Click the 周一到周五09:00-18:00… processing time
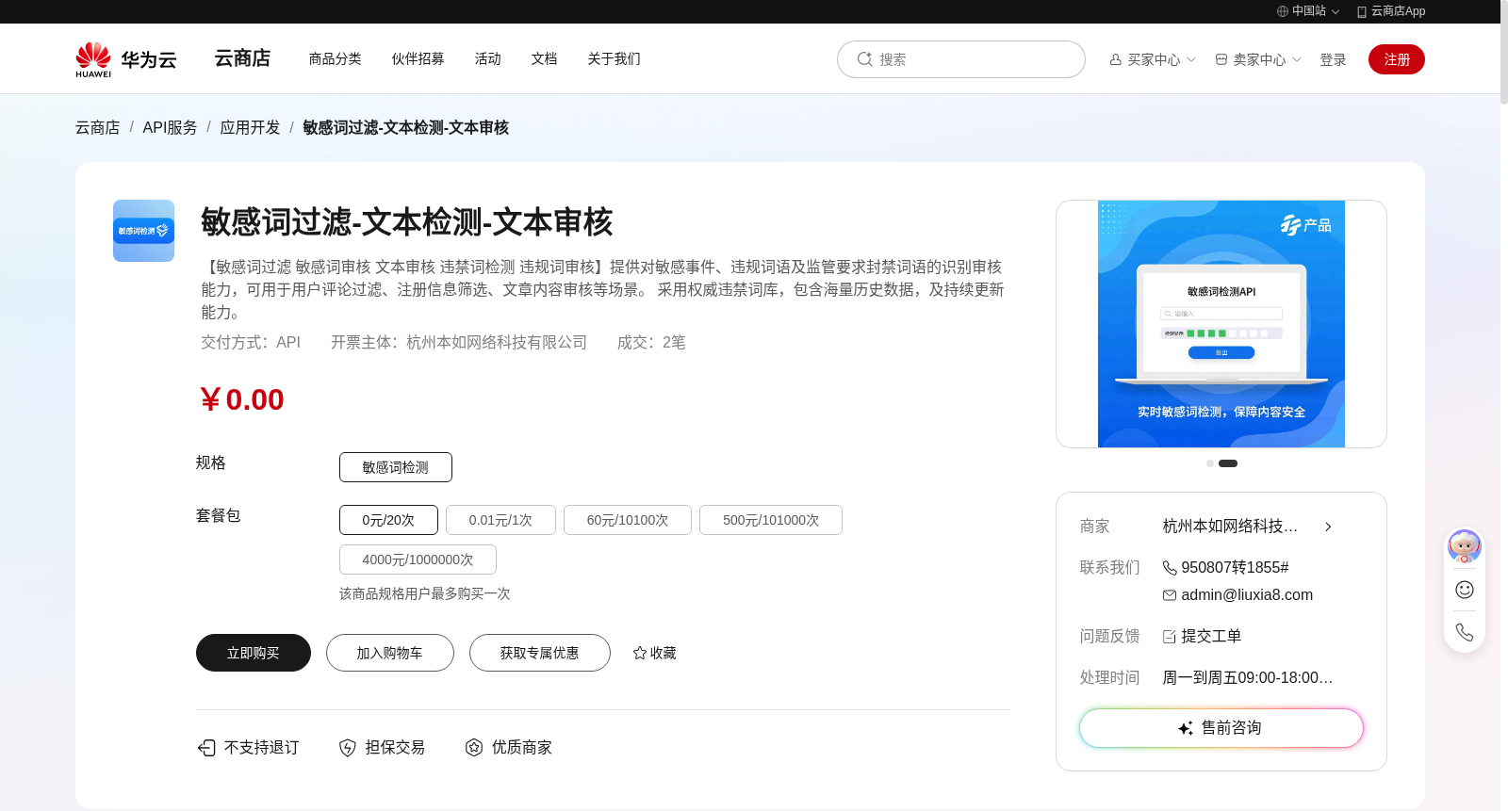The image size is (1508, 811). (x=1248, y=678)
